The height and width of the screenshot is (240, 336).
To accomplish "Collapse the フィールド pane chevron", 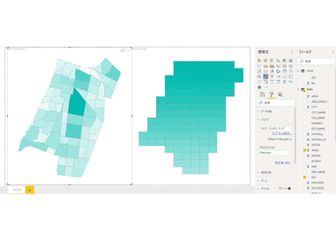I will (x=333, y=52).
